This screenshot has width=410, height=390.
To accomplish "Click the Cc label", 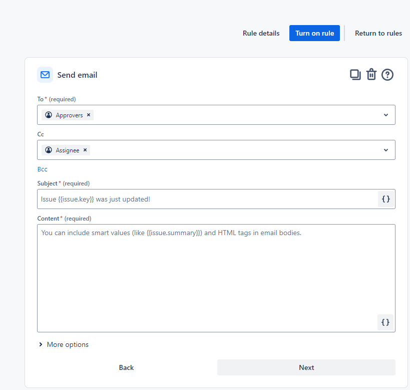I will 41,134.
